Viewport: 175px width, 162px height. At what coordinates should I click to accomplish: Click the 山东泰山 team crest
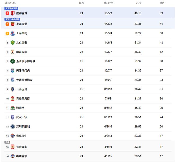point(12,52)
